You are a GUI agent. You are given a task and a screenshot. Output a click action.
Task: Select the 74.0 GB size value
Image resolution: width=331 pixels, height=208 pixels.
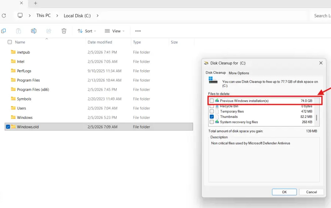306,101
